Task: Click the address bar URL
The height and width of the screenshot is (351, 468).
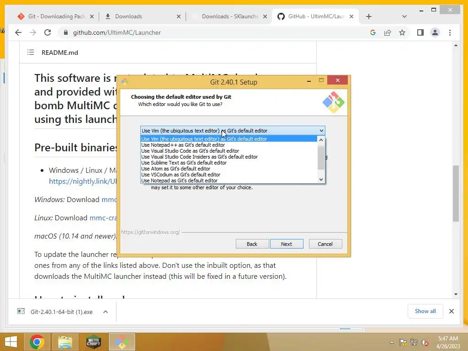Action: pos(117,32)
